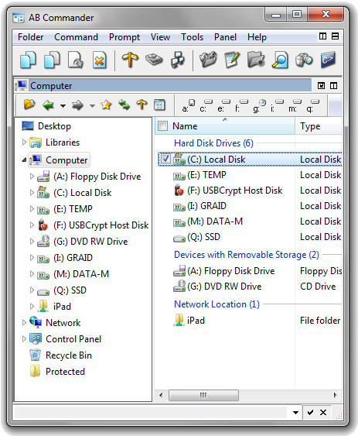This screenshot has height=436, width=358.
Task: Open the Tools menu
Action: [193, 37]
